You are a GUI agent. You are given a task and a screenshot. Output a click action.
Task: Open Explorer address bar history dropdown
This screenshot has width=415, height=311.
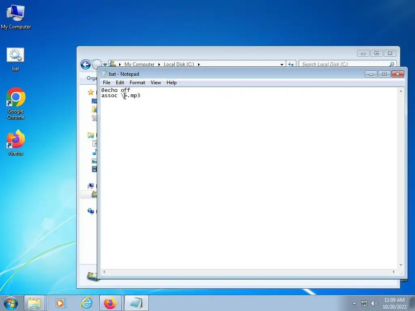pyautogui.click(x=282, y=64)
